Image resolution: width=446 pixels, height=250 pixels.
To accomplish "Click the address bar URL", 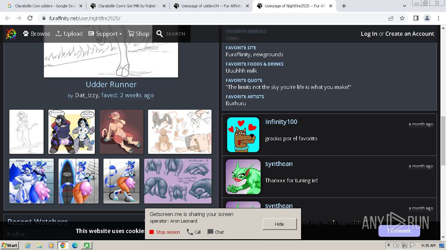I will pos(85,18).
